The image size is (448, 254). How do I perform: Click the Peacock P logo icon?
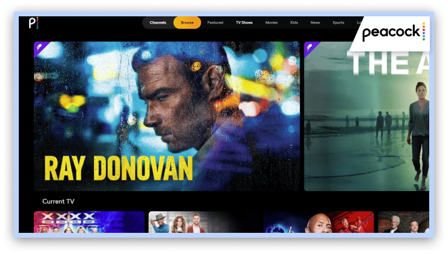(33, 23)
